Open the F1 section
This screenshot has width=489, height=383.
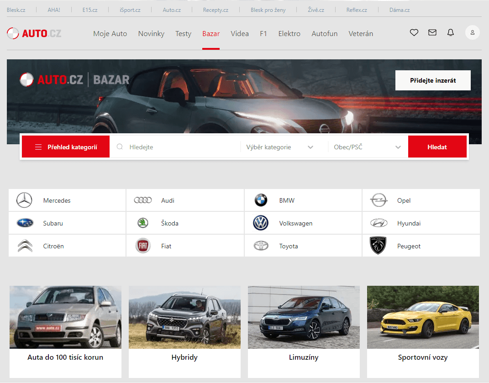[x=263, y=34]
